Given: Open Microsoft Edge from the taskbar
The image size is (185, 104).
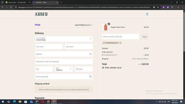Looking at the screenshot, I should coord(14,102).
